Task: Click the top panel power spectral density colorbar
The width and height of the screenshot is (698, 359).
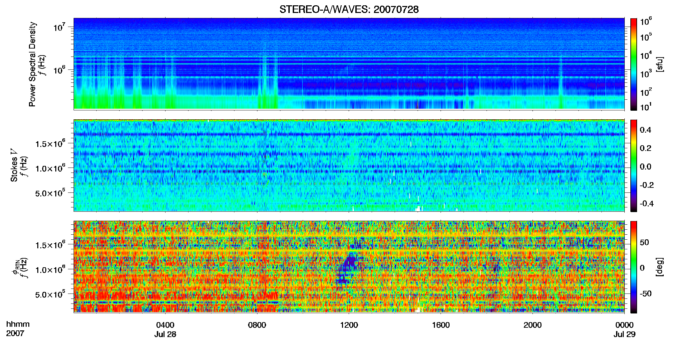Action: pos(634,64)
